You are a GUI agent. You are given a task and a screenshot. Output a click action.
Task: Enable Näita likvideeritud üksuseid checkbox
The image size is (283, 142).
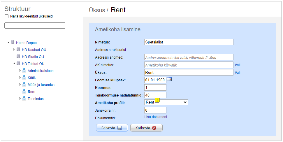pyautogui.click(x=7, y=16)
